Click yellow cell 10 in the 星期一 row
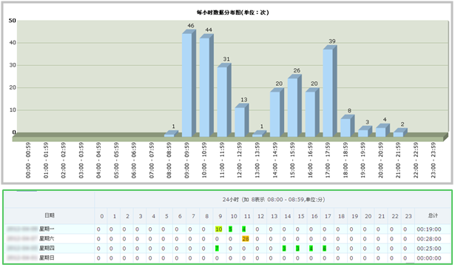455x270 pixels. pyautogui.click(x=218, y=229)
